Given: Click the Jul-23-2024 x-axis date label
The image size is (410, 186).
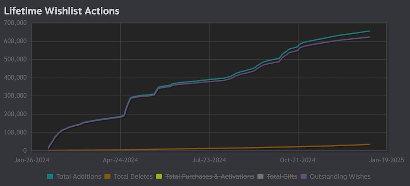Looking at the screenshot, I should 209,160.
